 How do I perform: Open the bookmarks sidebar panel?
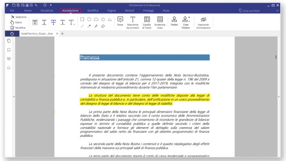pos(9,50)
